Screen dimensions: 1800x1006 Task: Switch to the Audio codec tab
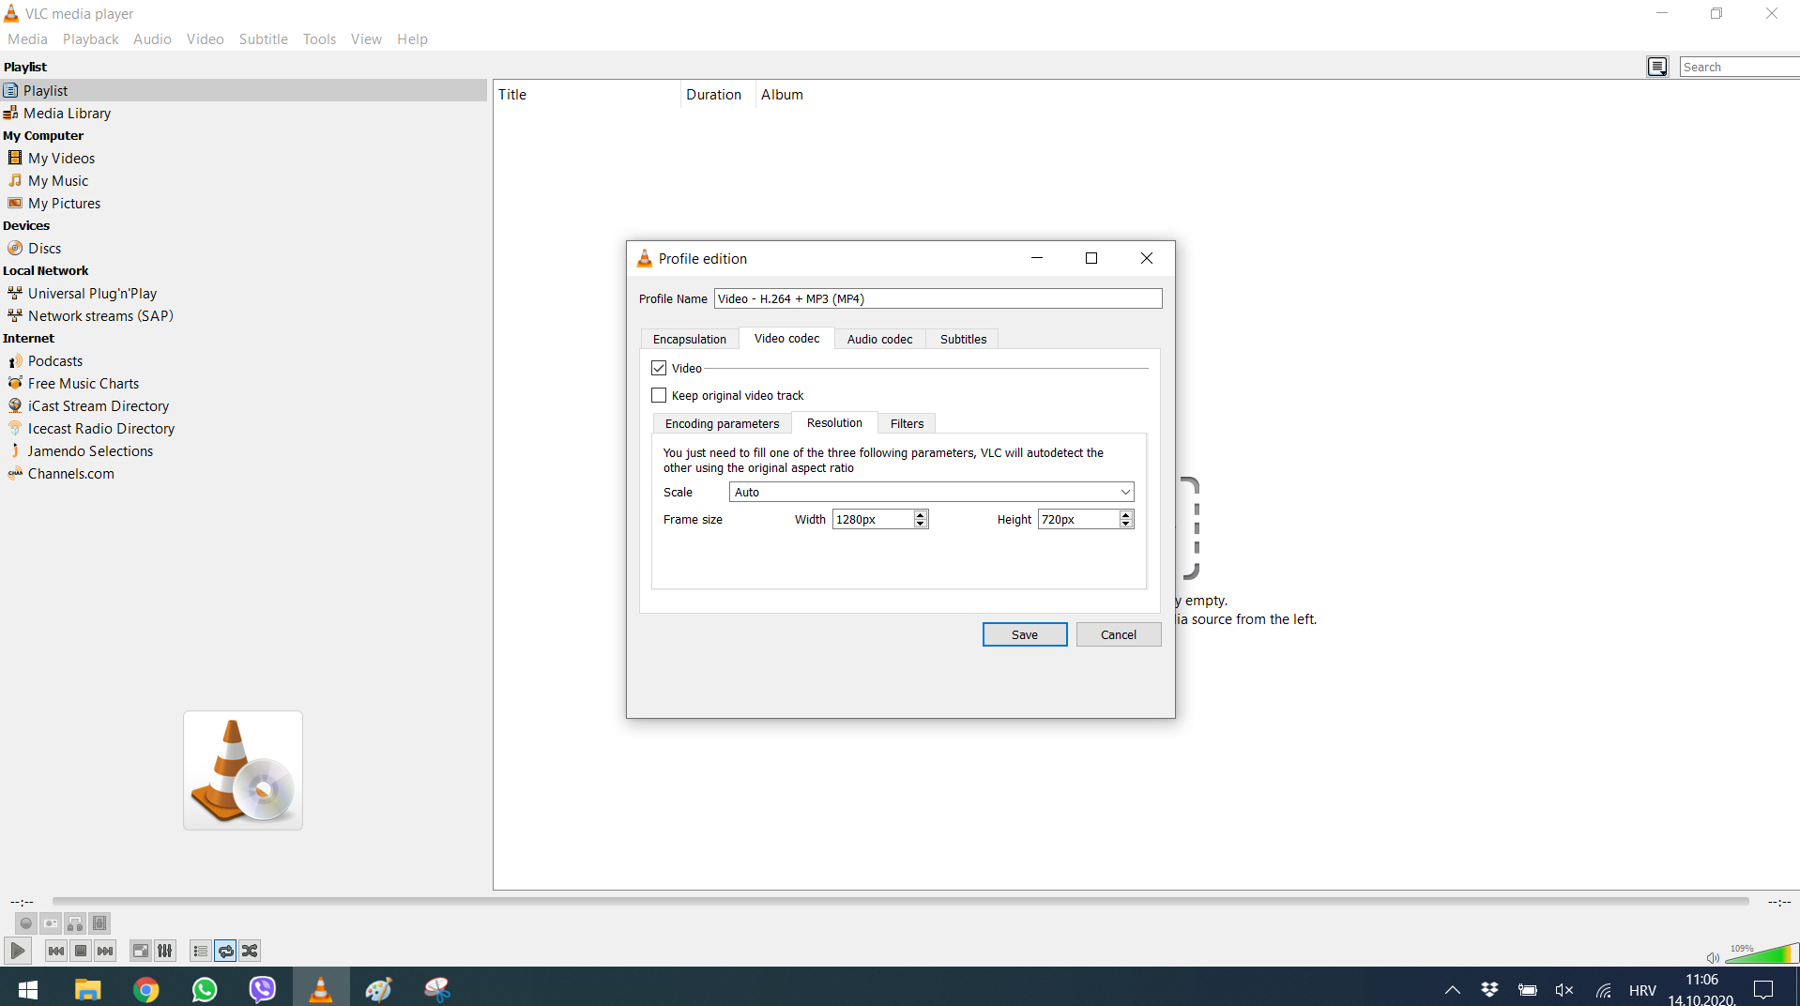pyautogui.click(x=878, y=339)
